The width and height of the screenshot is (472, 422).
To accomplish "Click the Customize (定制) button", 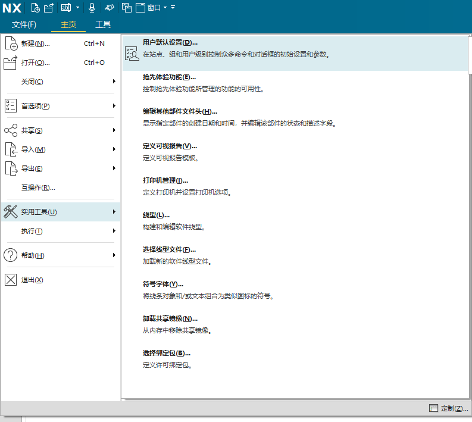I will click(x=446, y=408).
